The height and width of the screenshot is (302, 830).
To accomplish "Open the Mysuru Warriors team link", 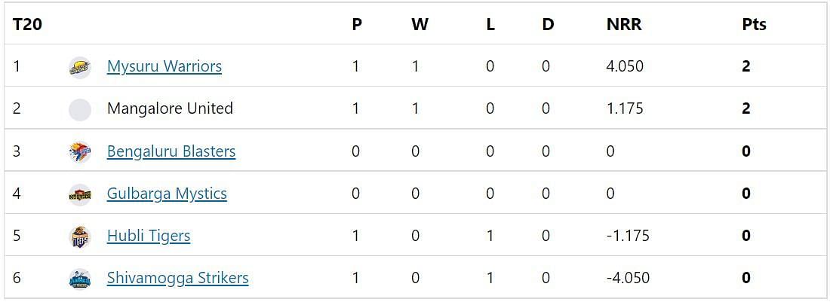I will point(164,66).
